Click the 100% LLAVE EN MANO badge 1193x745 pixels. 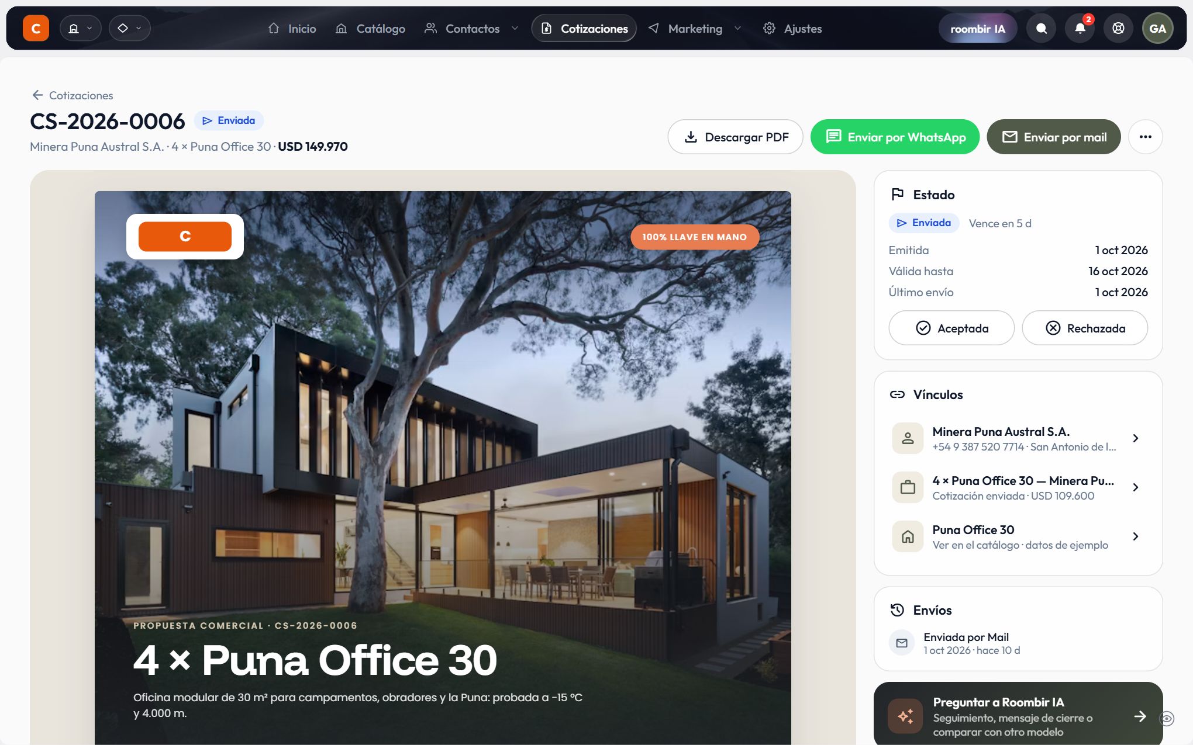pos(695,237)
